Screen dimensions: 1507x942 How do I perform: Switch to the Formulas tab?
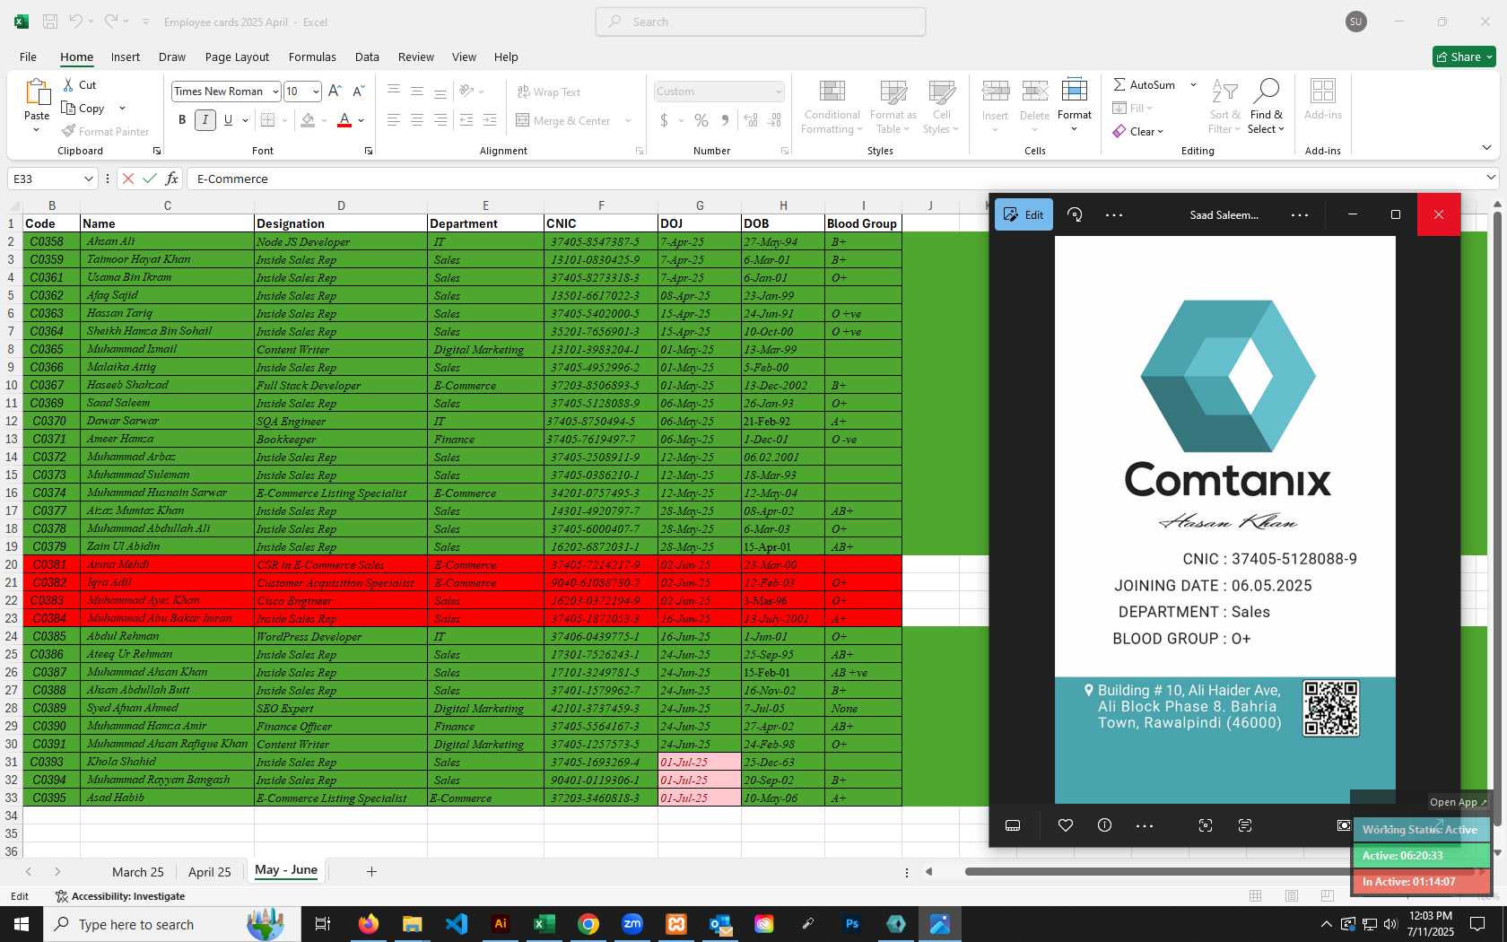[312, 57]
